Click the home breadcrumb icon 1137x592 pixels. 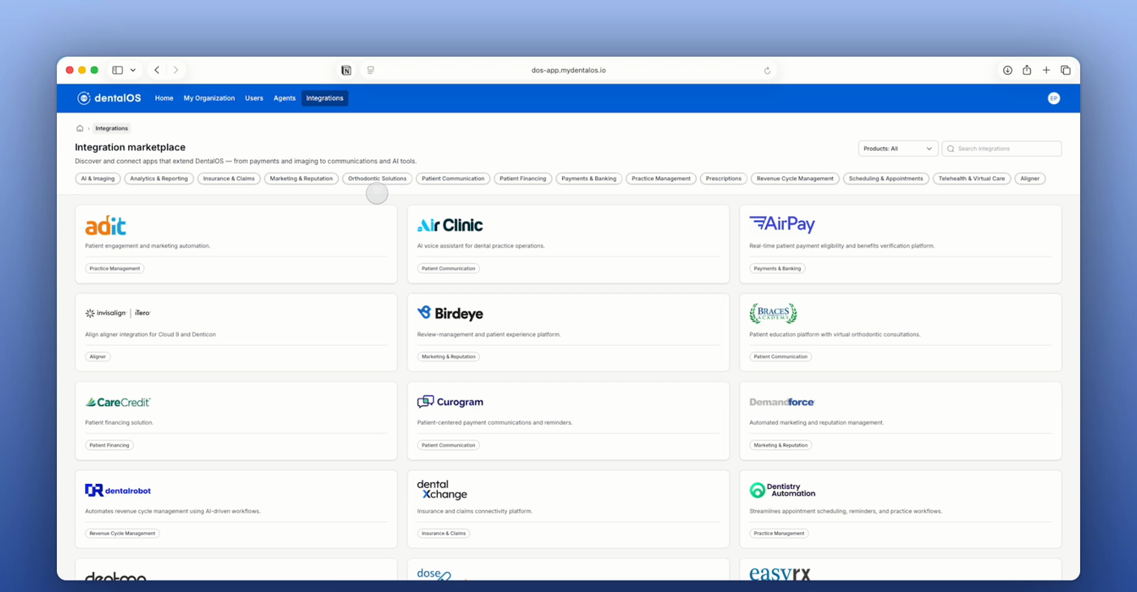coord(80,128)
